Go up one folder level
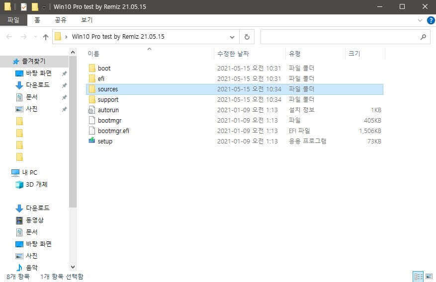This screenshot has height=282, width=436. (46, 37)
